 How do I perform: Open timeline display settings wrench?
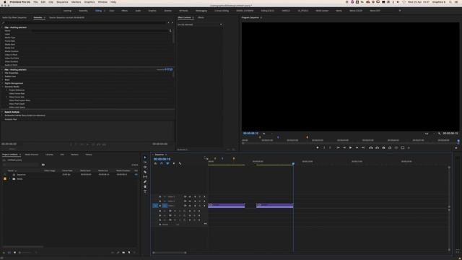point(180,164)
